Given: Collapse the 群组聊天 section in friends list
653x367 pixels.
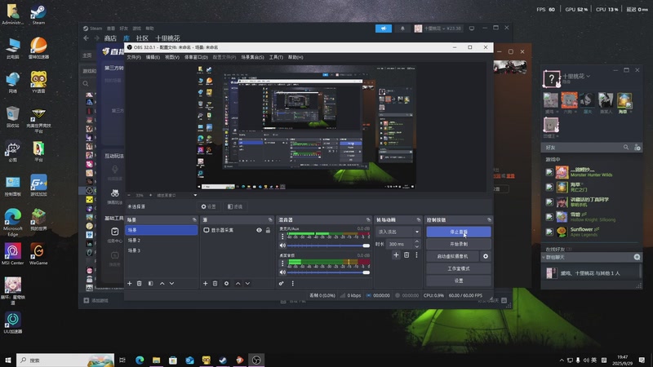Looking at the screenshot, I should click(544, 258).
